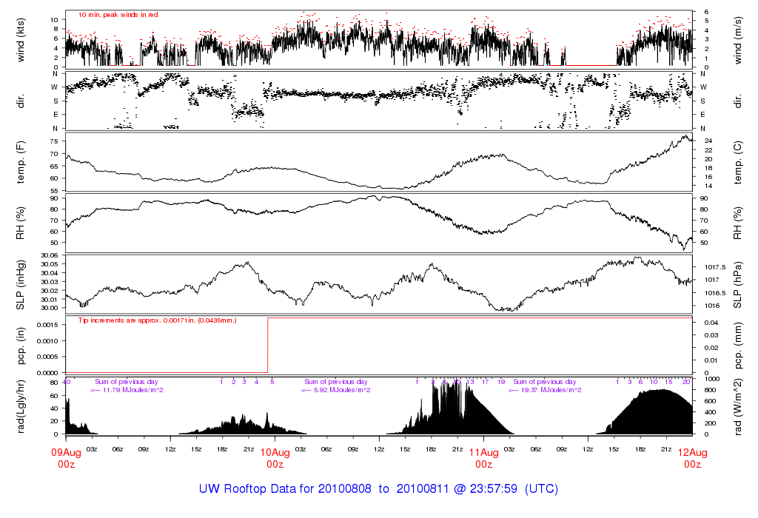Screen dimensions: 758x518
Task: Click the 'pcp. (in)' axis label
Action: 20,346
